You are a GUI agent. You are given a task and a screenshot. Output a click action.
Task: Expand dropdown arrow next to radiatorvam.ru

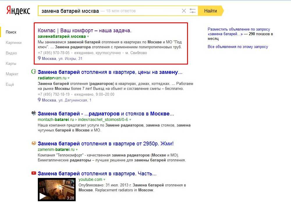click(x=69, y=78)
